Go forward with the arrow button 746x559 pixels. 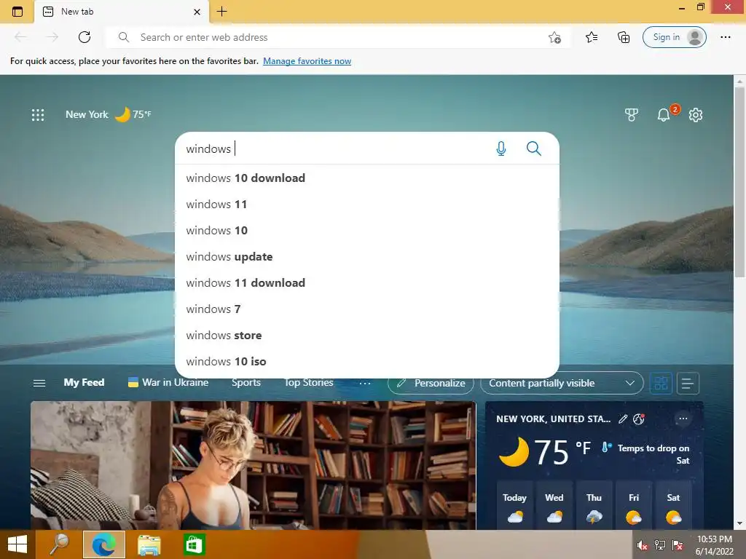52,37
